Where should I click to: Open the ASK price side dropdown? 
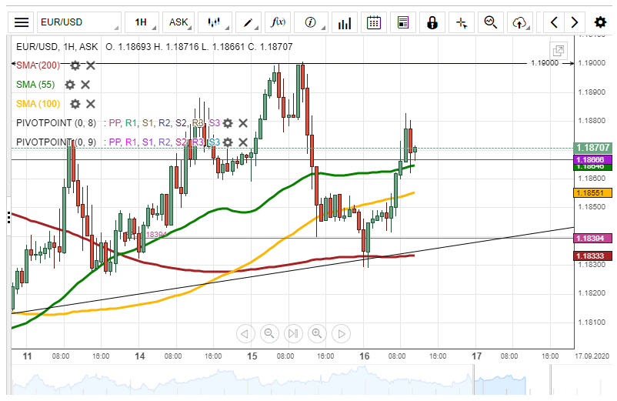180,22
